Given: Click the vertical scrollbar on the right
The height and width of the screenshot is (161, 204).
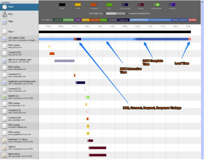Looking at the screenshot, I should click(x=202, y=80).
